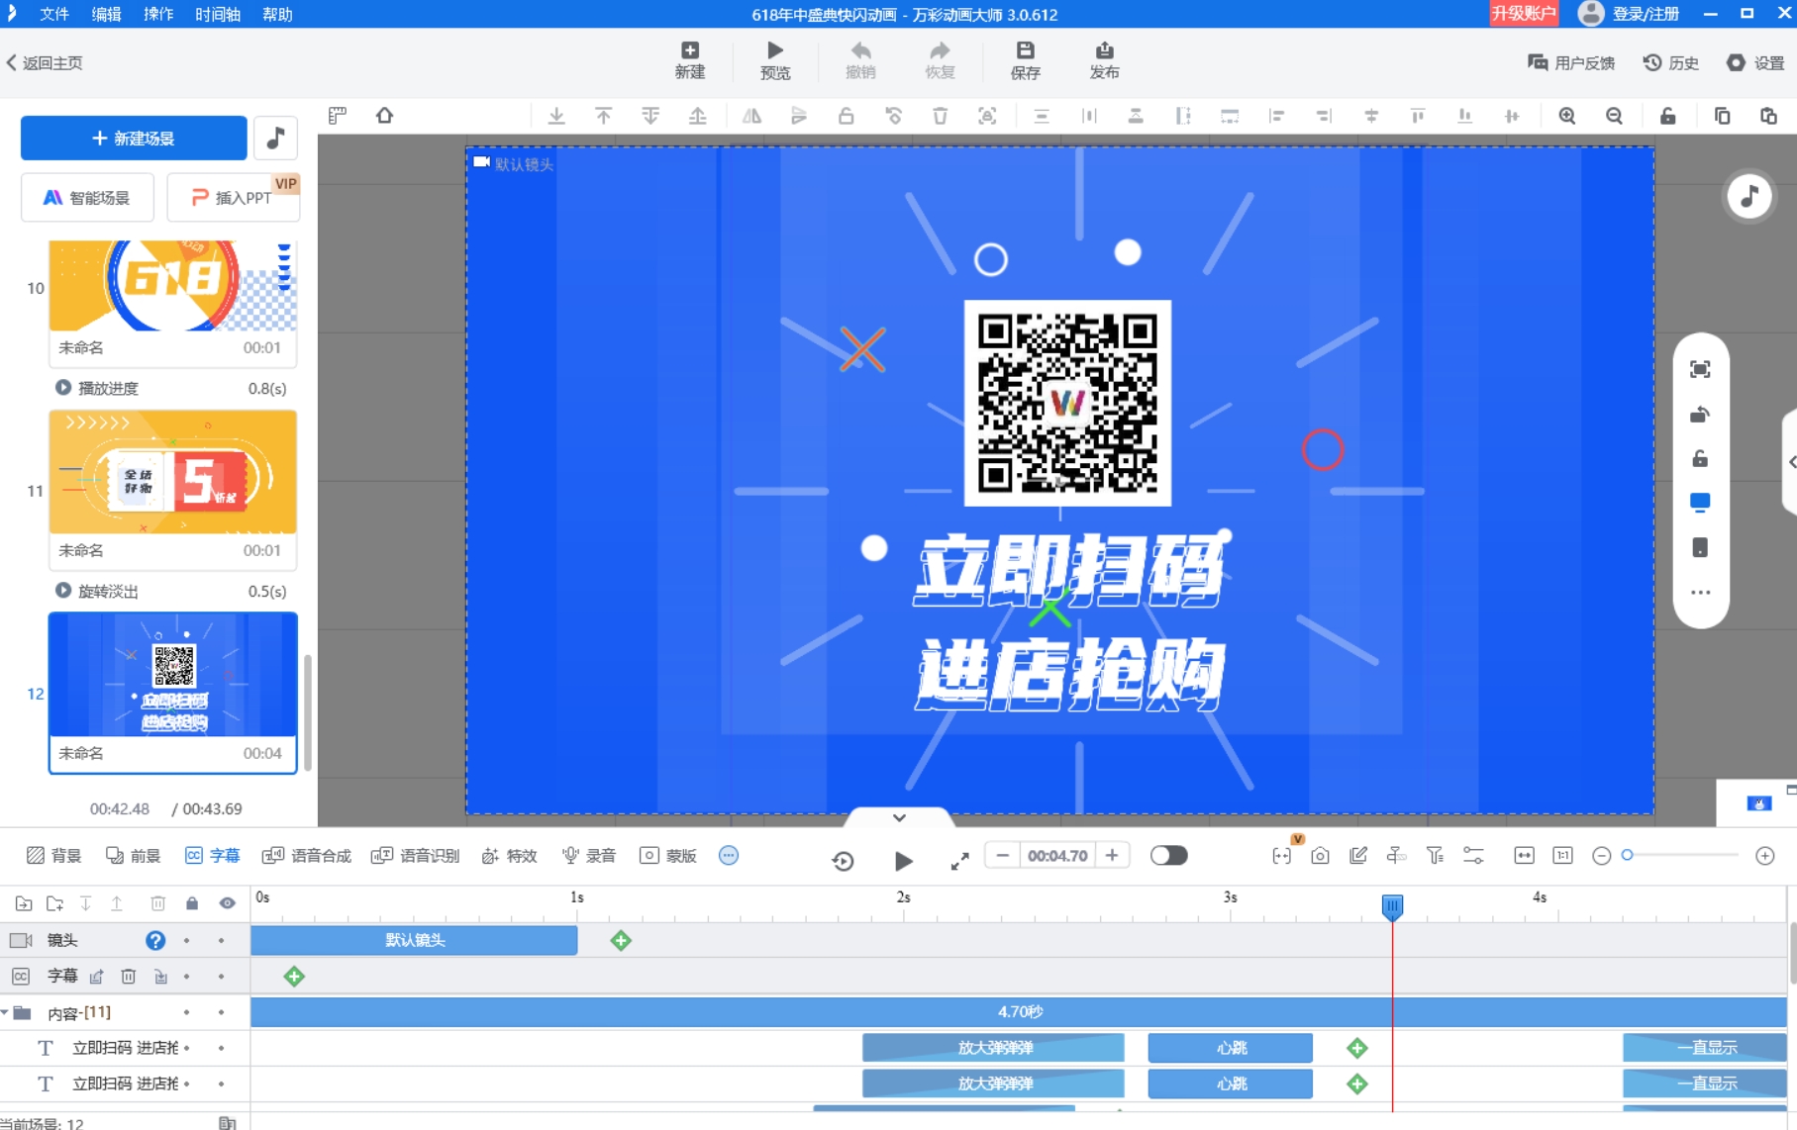Click the zoom in magnifier icon
The width and height of the screenshot is (1797, 1130).
coord(1567,116)
